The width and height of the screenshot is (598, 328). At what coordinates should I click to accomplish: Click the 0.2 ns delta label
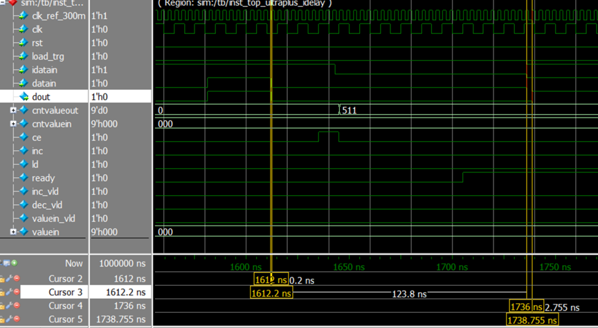302,281
